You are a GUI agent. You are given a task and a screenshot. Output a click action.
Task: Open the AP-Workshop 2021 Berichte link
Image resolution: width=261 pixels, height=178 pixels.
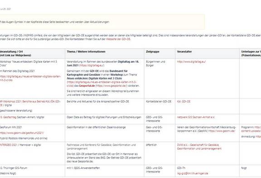pyautogui.click(x=30, y=103)
